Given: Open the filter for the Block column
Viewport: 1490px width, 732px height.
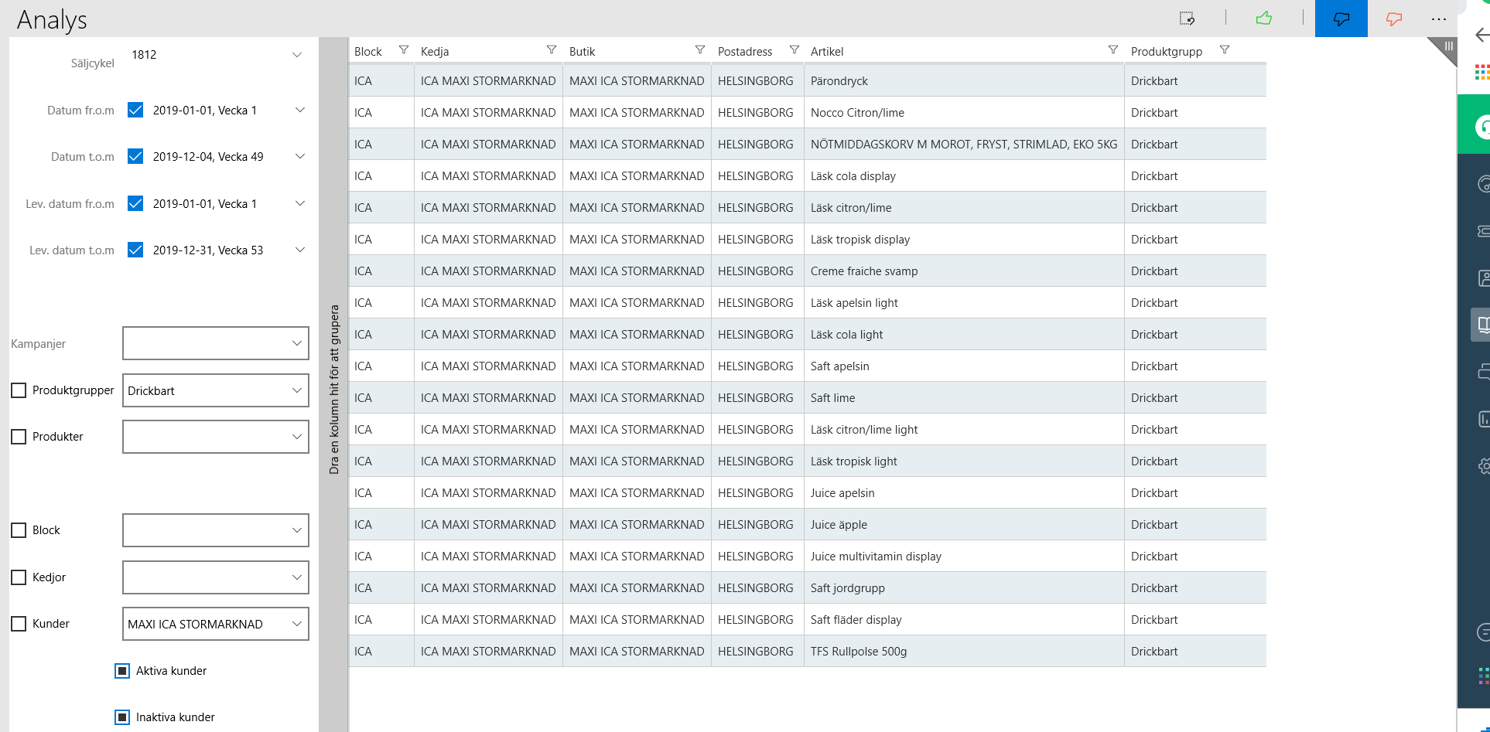Looking at the screenshot, I should point(403,49).
